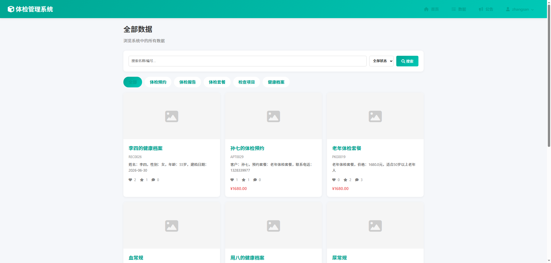Click the 体检管理系统 site title

pyautogui.click(x=34, y=9)
